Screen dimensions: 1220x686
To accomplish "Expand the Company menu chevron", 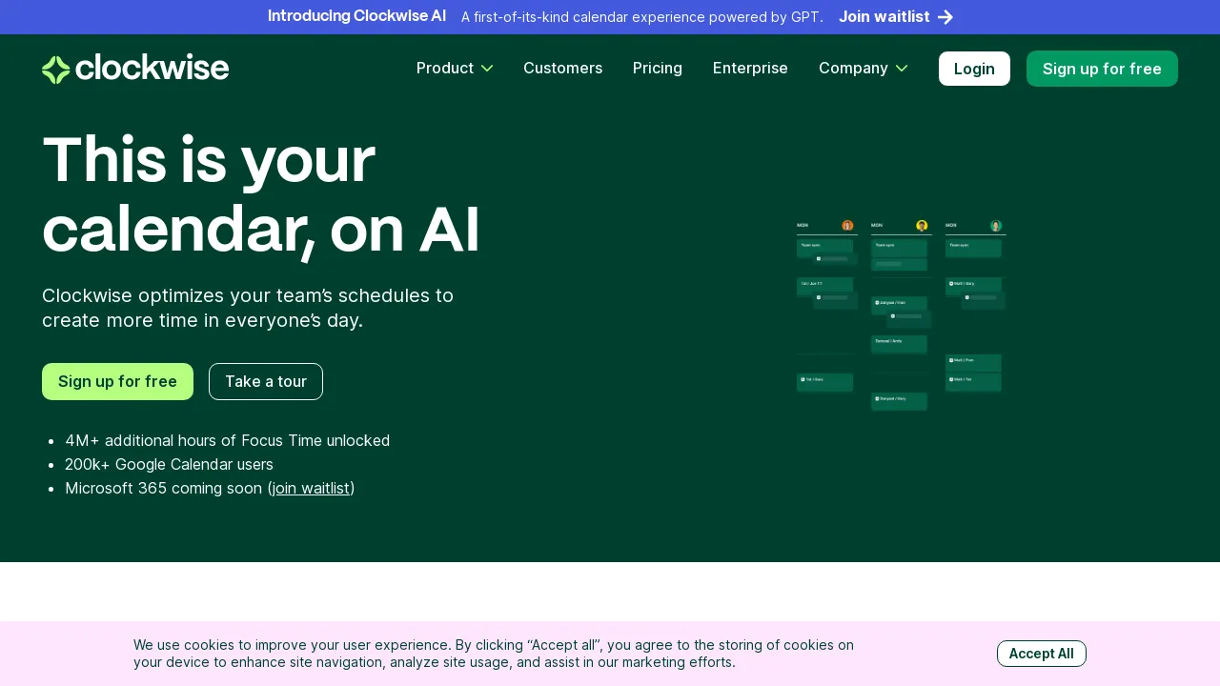I will pyautogui.click(x=902, y=69).
